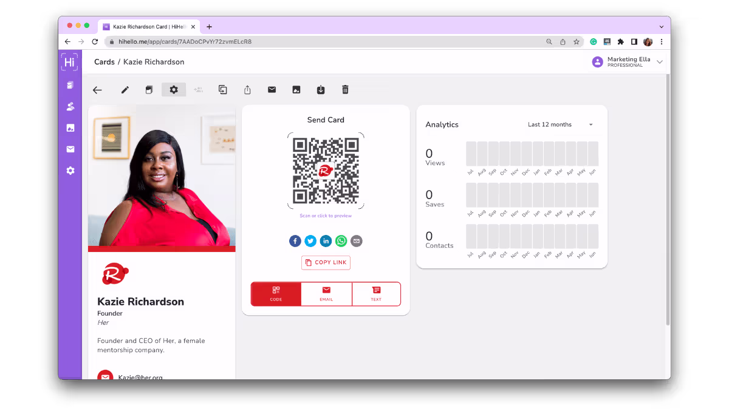The image size is (729, 411).
Task: Click the virtual background image toolbar icon
Action: pos(296,90)
